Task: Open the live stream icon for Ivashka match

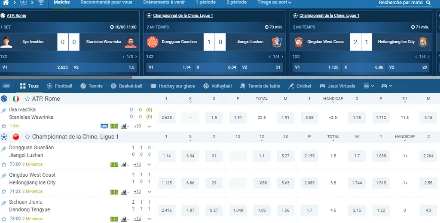Action: point(104,126)
